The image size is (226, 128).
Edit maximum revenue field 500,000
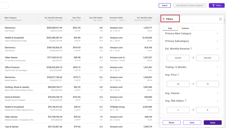pos(207,58)
